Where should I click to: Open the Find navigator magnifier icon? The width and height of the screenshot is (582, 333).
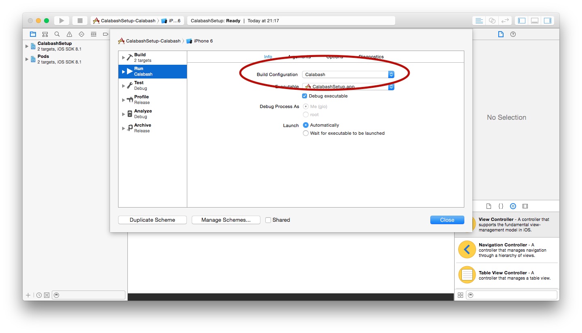[x=57, y=34]
